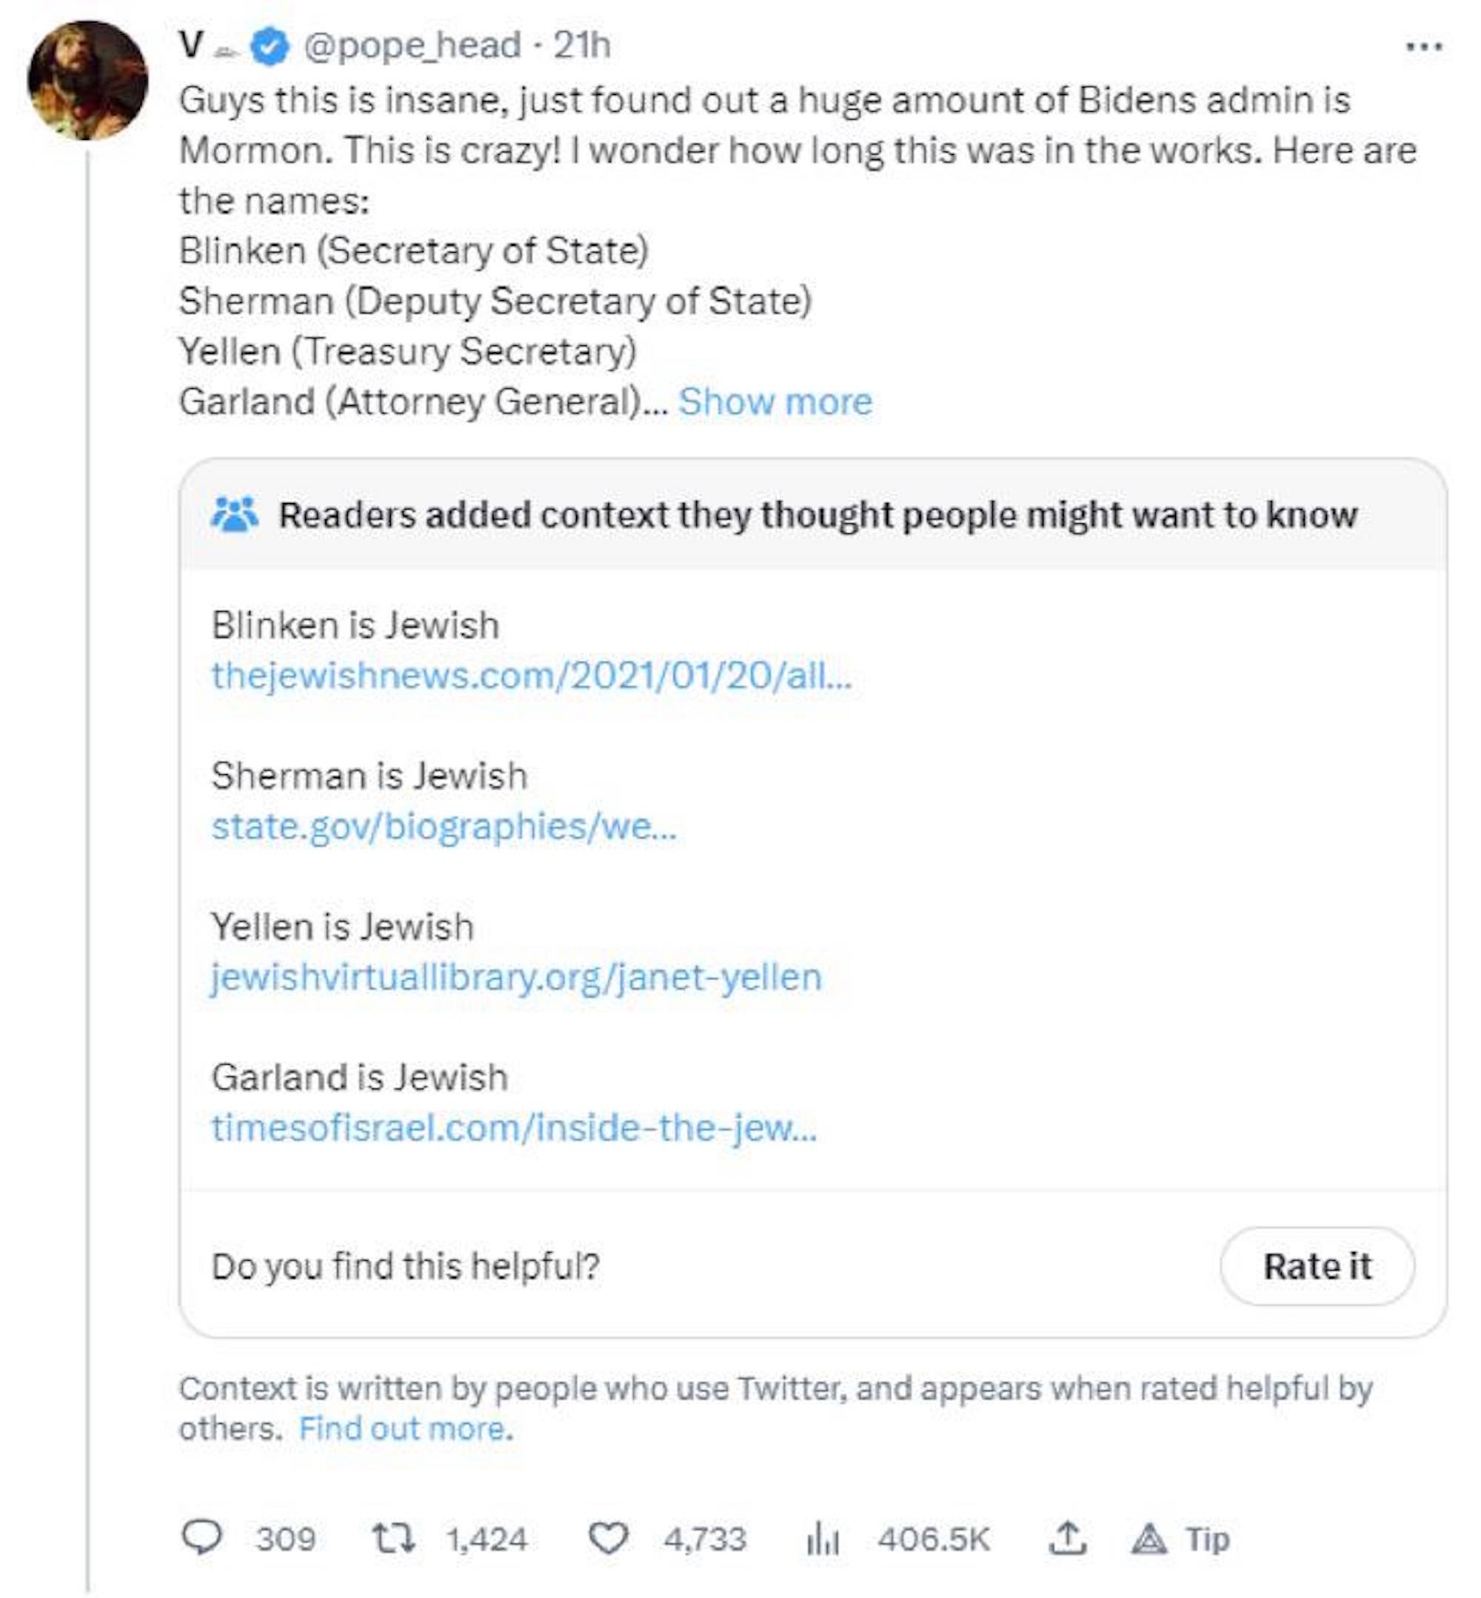Click the share upload icon

tap(1066, 1537)
